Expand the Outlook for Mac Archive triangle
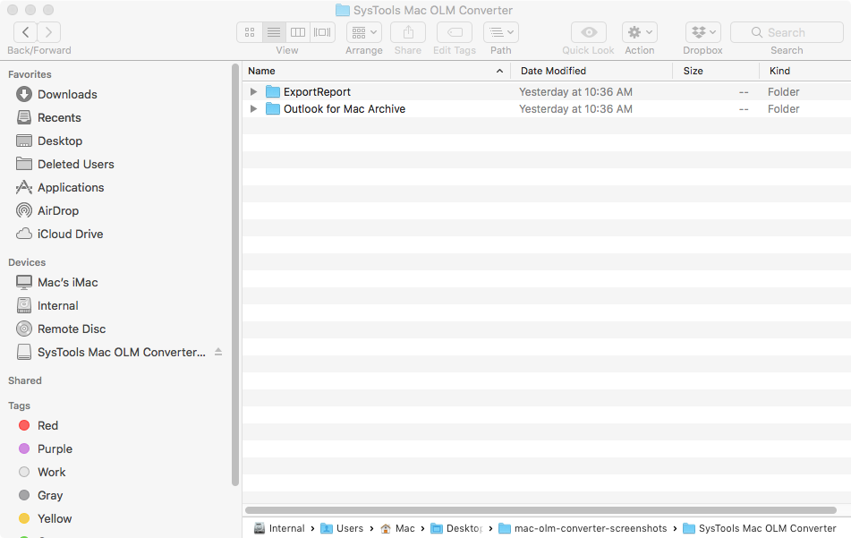851x538 pixels. [253, 109]
